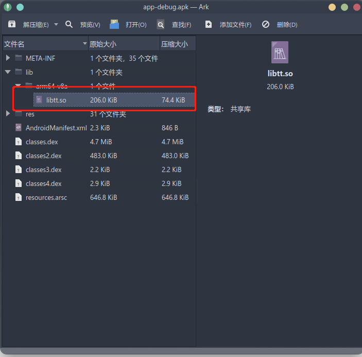Select the META-INF folder icon
Viewport: 362px width, 357px height.
click(x=19, y=58)
